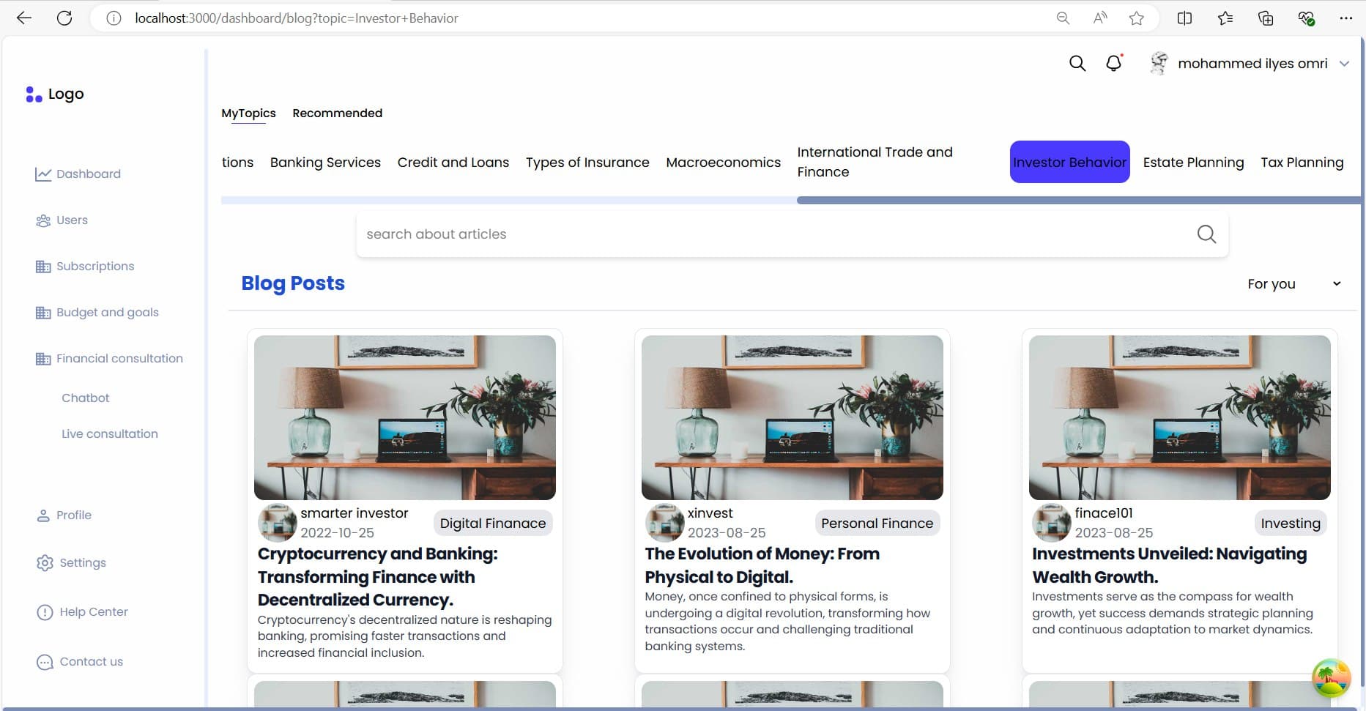Viewport: 1366px width, 711px height.
Task: Click the article search bar magnifier icon
Action: coord(1206,234)
